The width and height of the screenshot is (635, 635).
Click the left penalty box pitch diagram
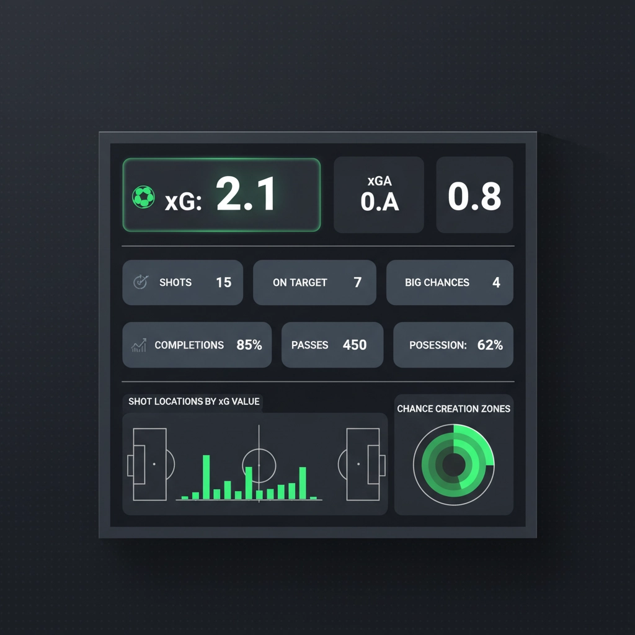pyautogui.click(x=149, y=464)
